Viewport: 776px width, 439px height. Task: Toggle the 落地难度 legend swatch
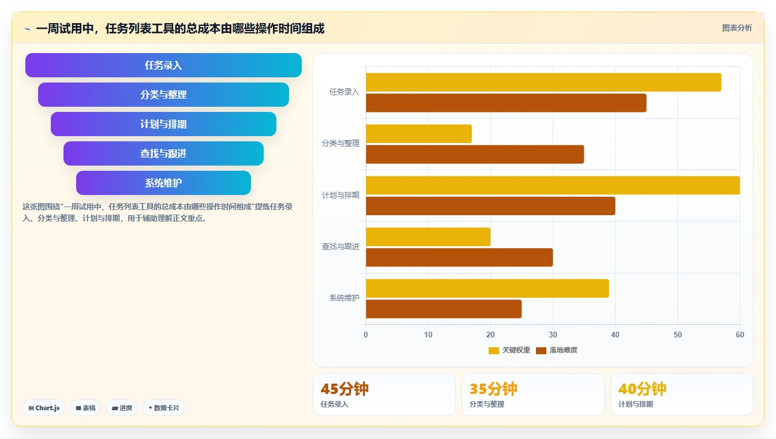click(541, 350)
